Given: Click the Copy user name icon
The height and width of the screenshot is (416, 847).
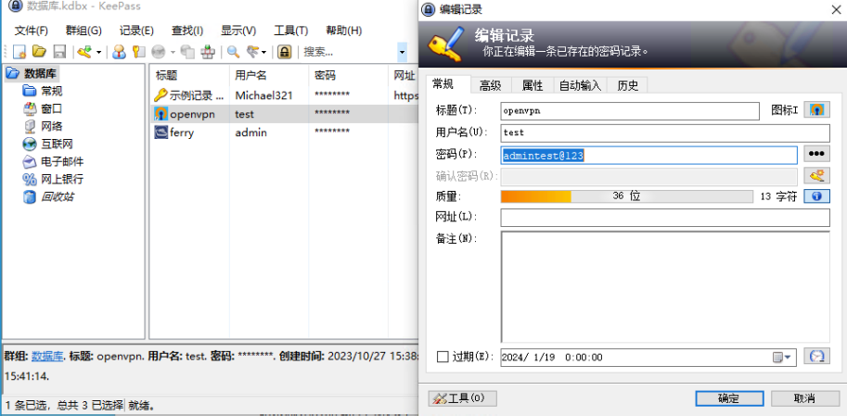Looking at the screenshot, I should click(x=120, y=52).
